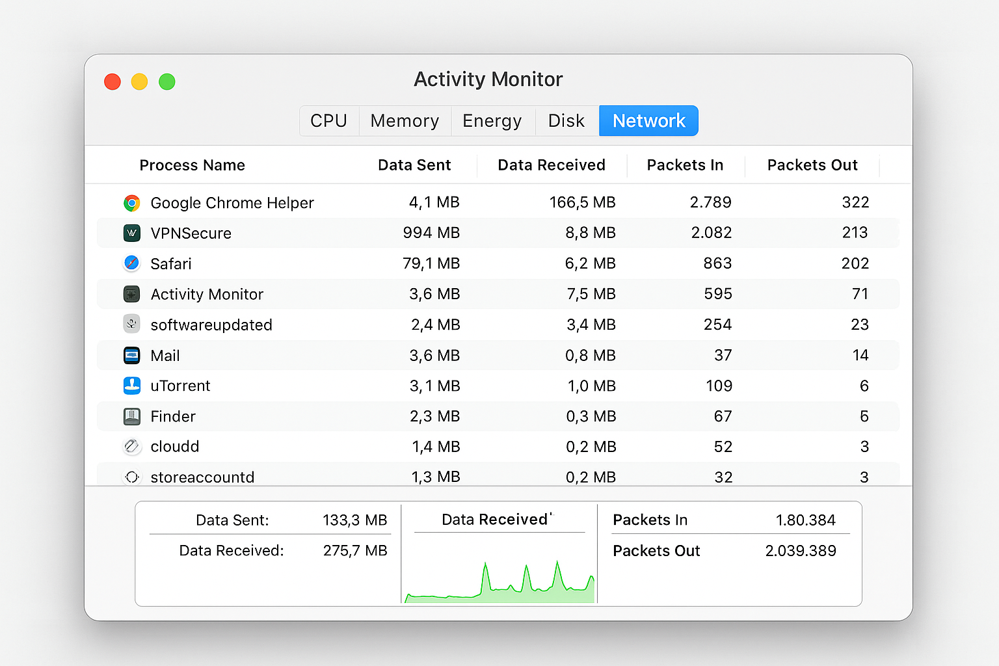
Task: Switch to the CPU tab
Action: pos(329,121)
